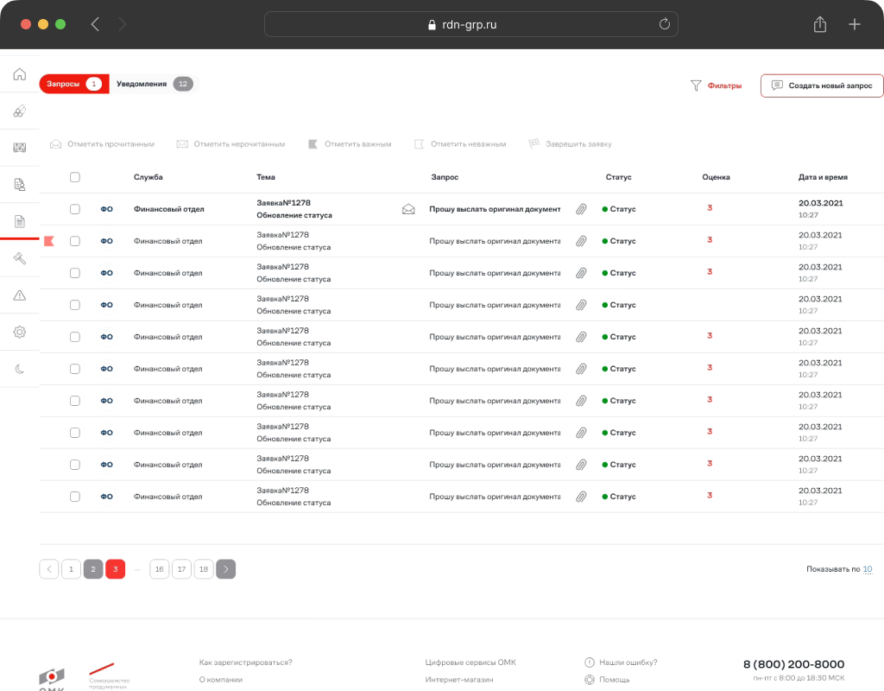The width and height of the screenshot is (884, 691).
Task: Click the open envelope icon in first row
Action: pos(408,209)
